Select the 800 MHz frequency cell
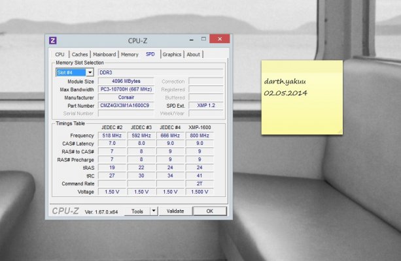The width and height of the screenshot is (401, 261). click(200, 136)
